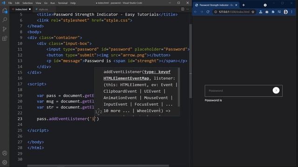Open the Edit menu

[x=17, y=3]
